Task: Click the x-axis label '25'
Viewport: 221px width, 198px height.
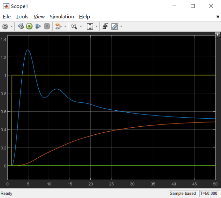Action: [111, 184]
